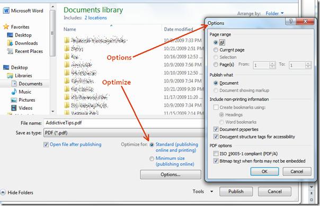Click the Publish button
The height and width of the screenshot is (206, 320).
point(236,192)
